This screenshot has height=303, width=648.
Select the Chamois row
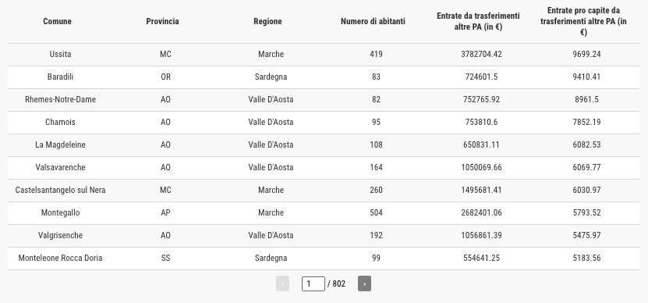(324, 122)
